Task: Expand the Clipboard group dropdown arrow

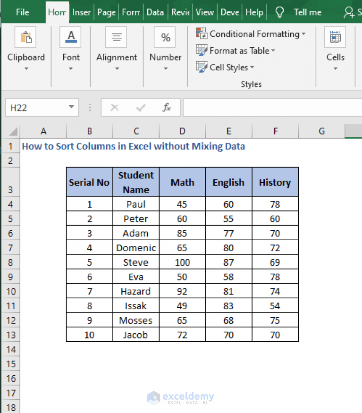Action: point(26,68)
